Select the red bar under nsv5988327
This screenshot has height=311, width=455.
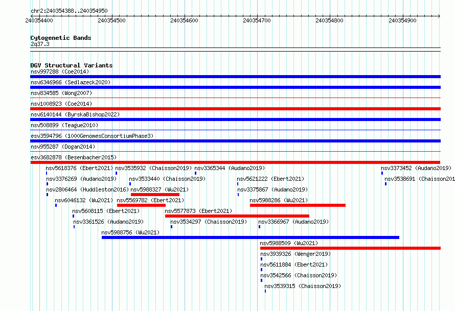(x=155, y=195)
